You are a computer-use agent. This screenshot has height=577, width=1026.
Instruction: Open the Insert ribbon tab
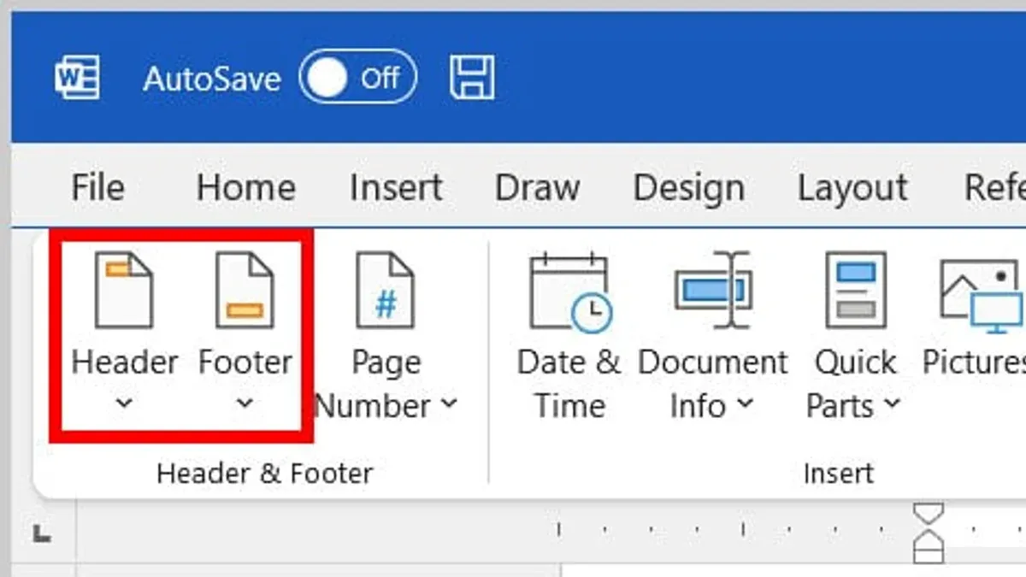point(396,187)
